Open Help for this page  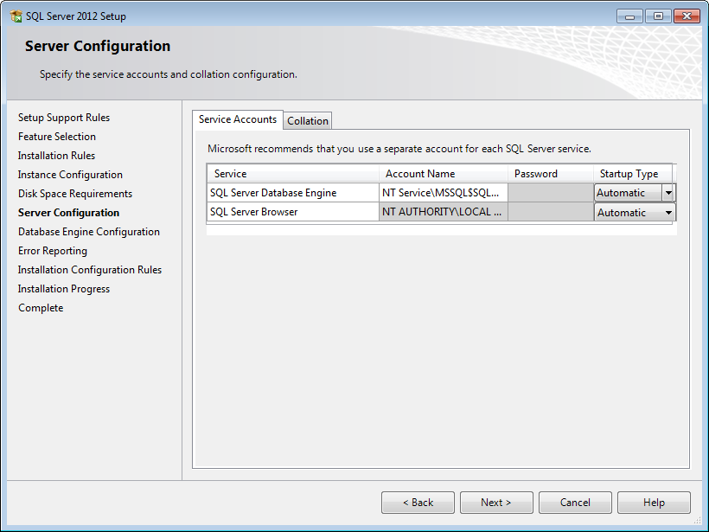click(x=654, y=503)
